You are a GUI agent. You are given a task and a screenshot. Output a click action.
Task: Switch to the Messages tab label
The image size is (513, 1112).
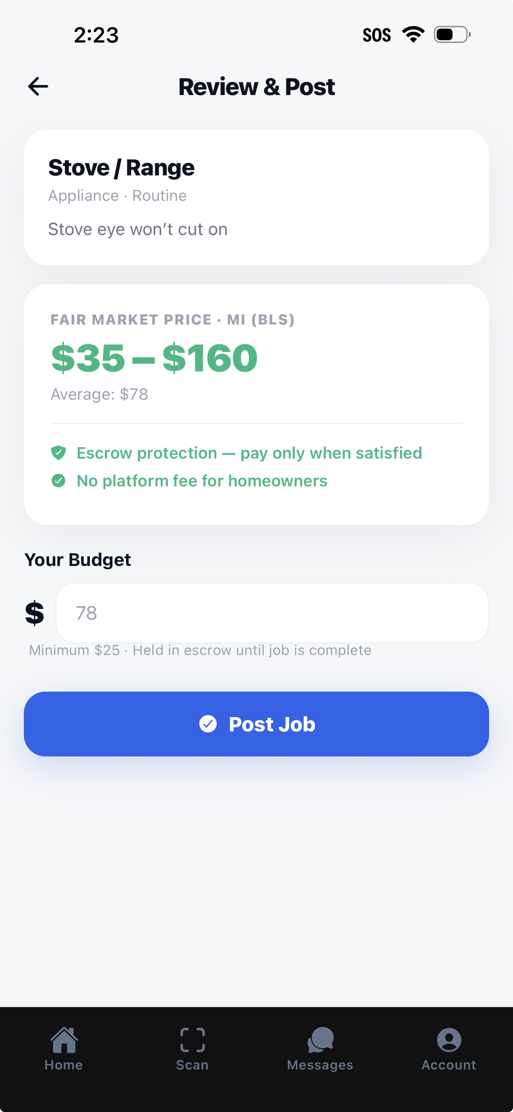tap(321, 1065)
